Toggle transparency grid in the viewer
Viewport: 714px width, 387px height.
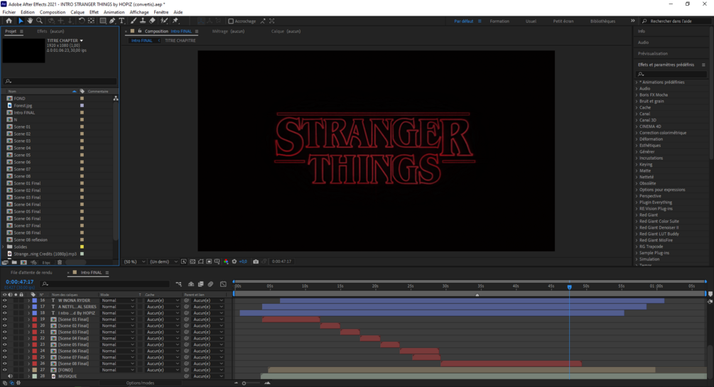pyautogui.click(x=193, y=261)
